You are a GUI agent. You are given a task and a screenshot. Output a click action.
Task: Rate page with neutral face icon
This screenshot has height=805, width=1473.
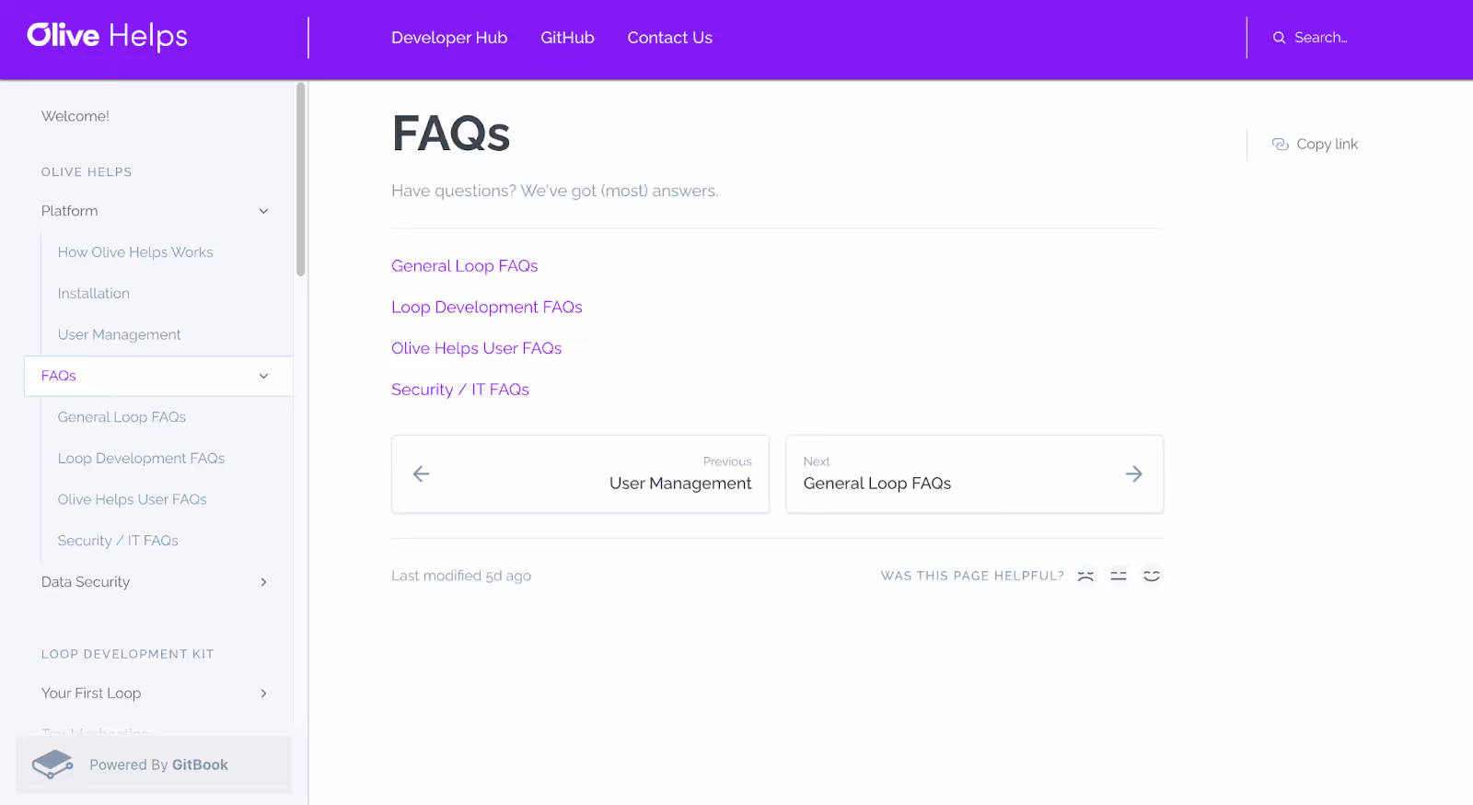pyautogui.click(x=1119, y=576)
